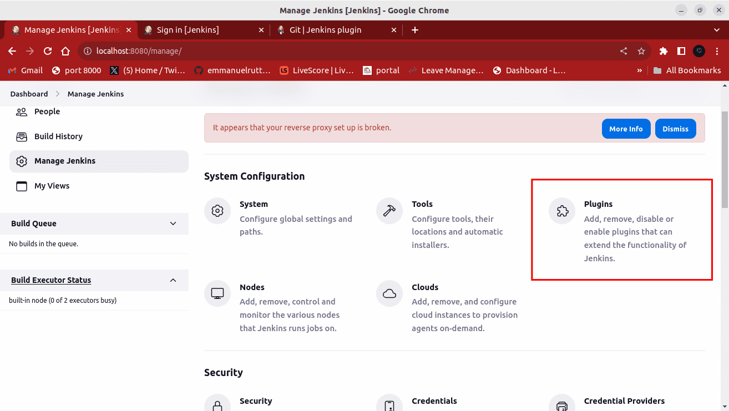729x411 pixels.
Task: Click the address bar URL field
Action: click(333, 51)
